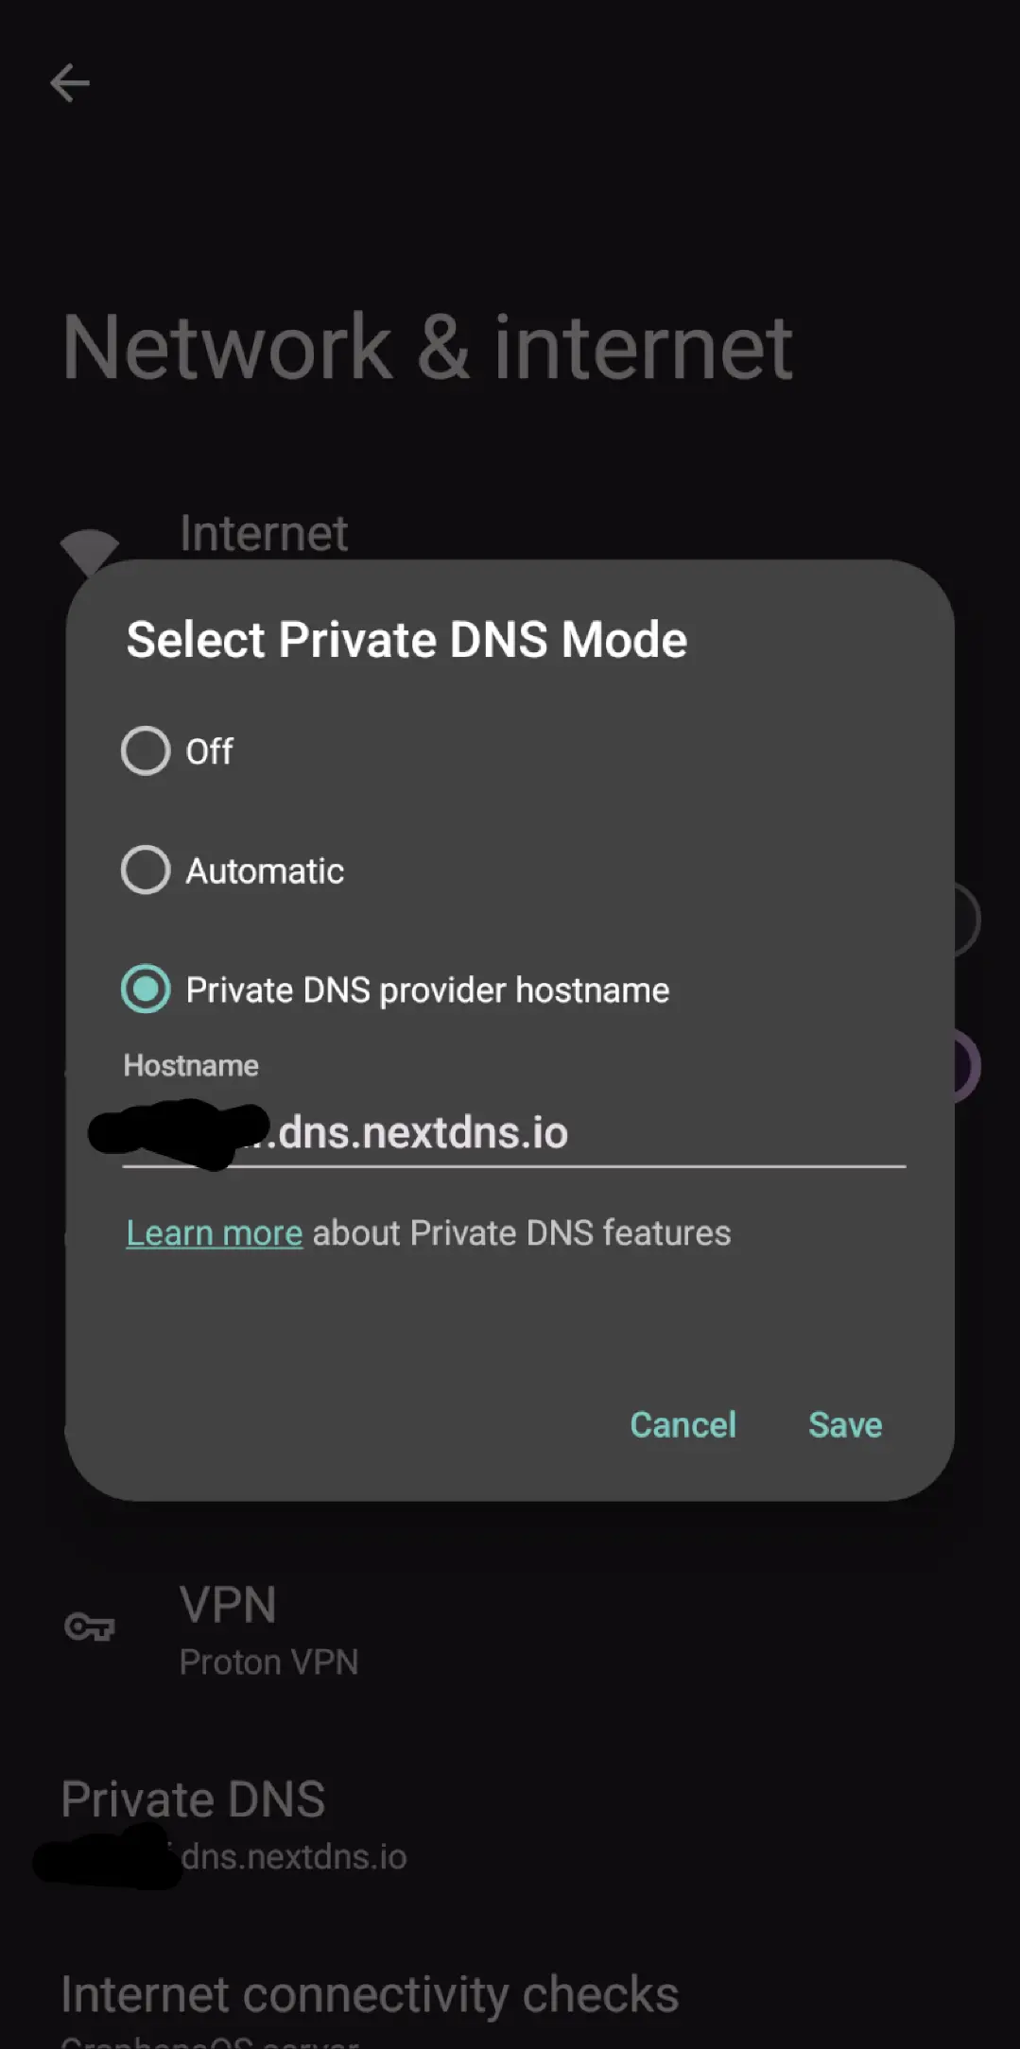Tap the Network & internet heading
The width and height of the screenshot is (1020, 2049).
pyautogui.click(x=427, y=349)
